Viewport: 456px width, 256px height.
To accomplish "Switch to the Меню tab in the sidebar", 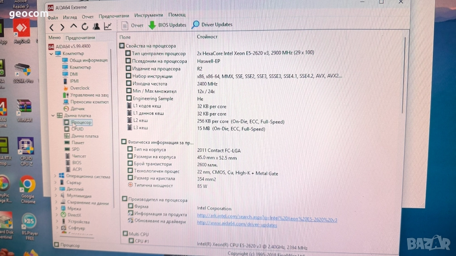I will click(x=54, y=37).
